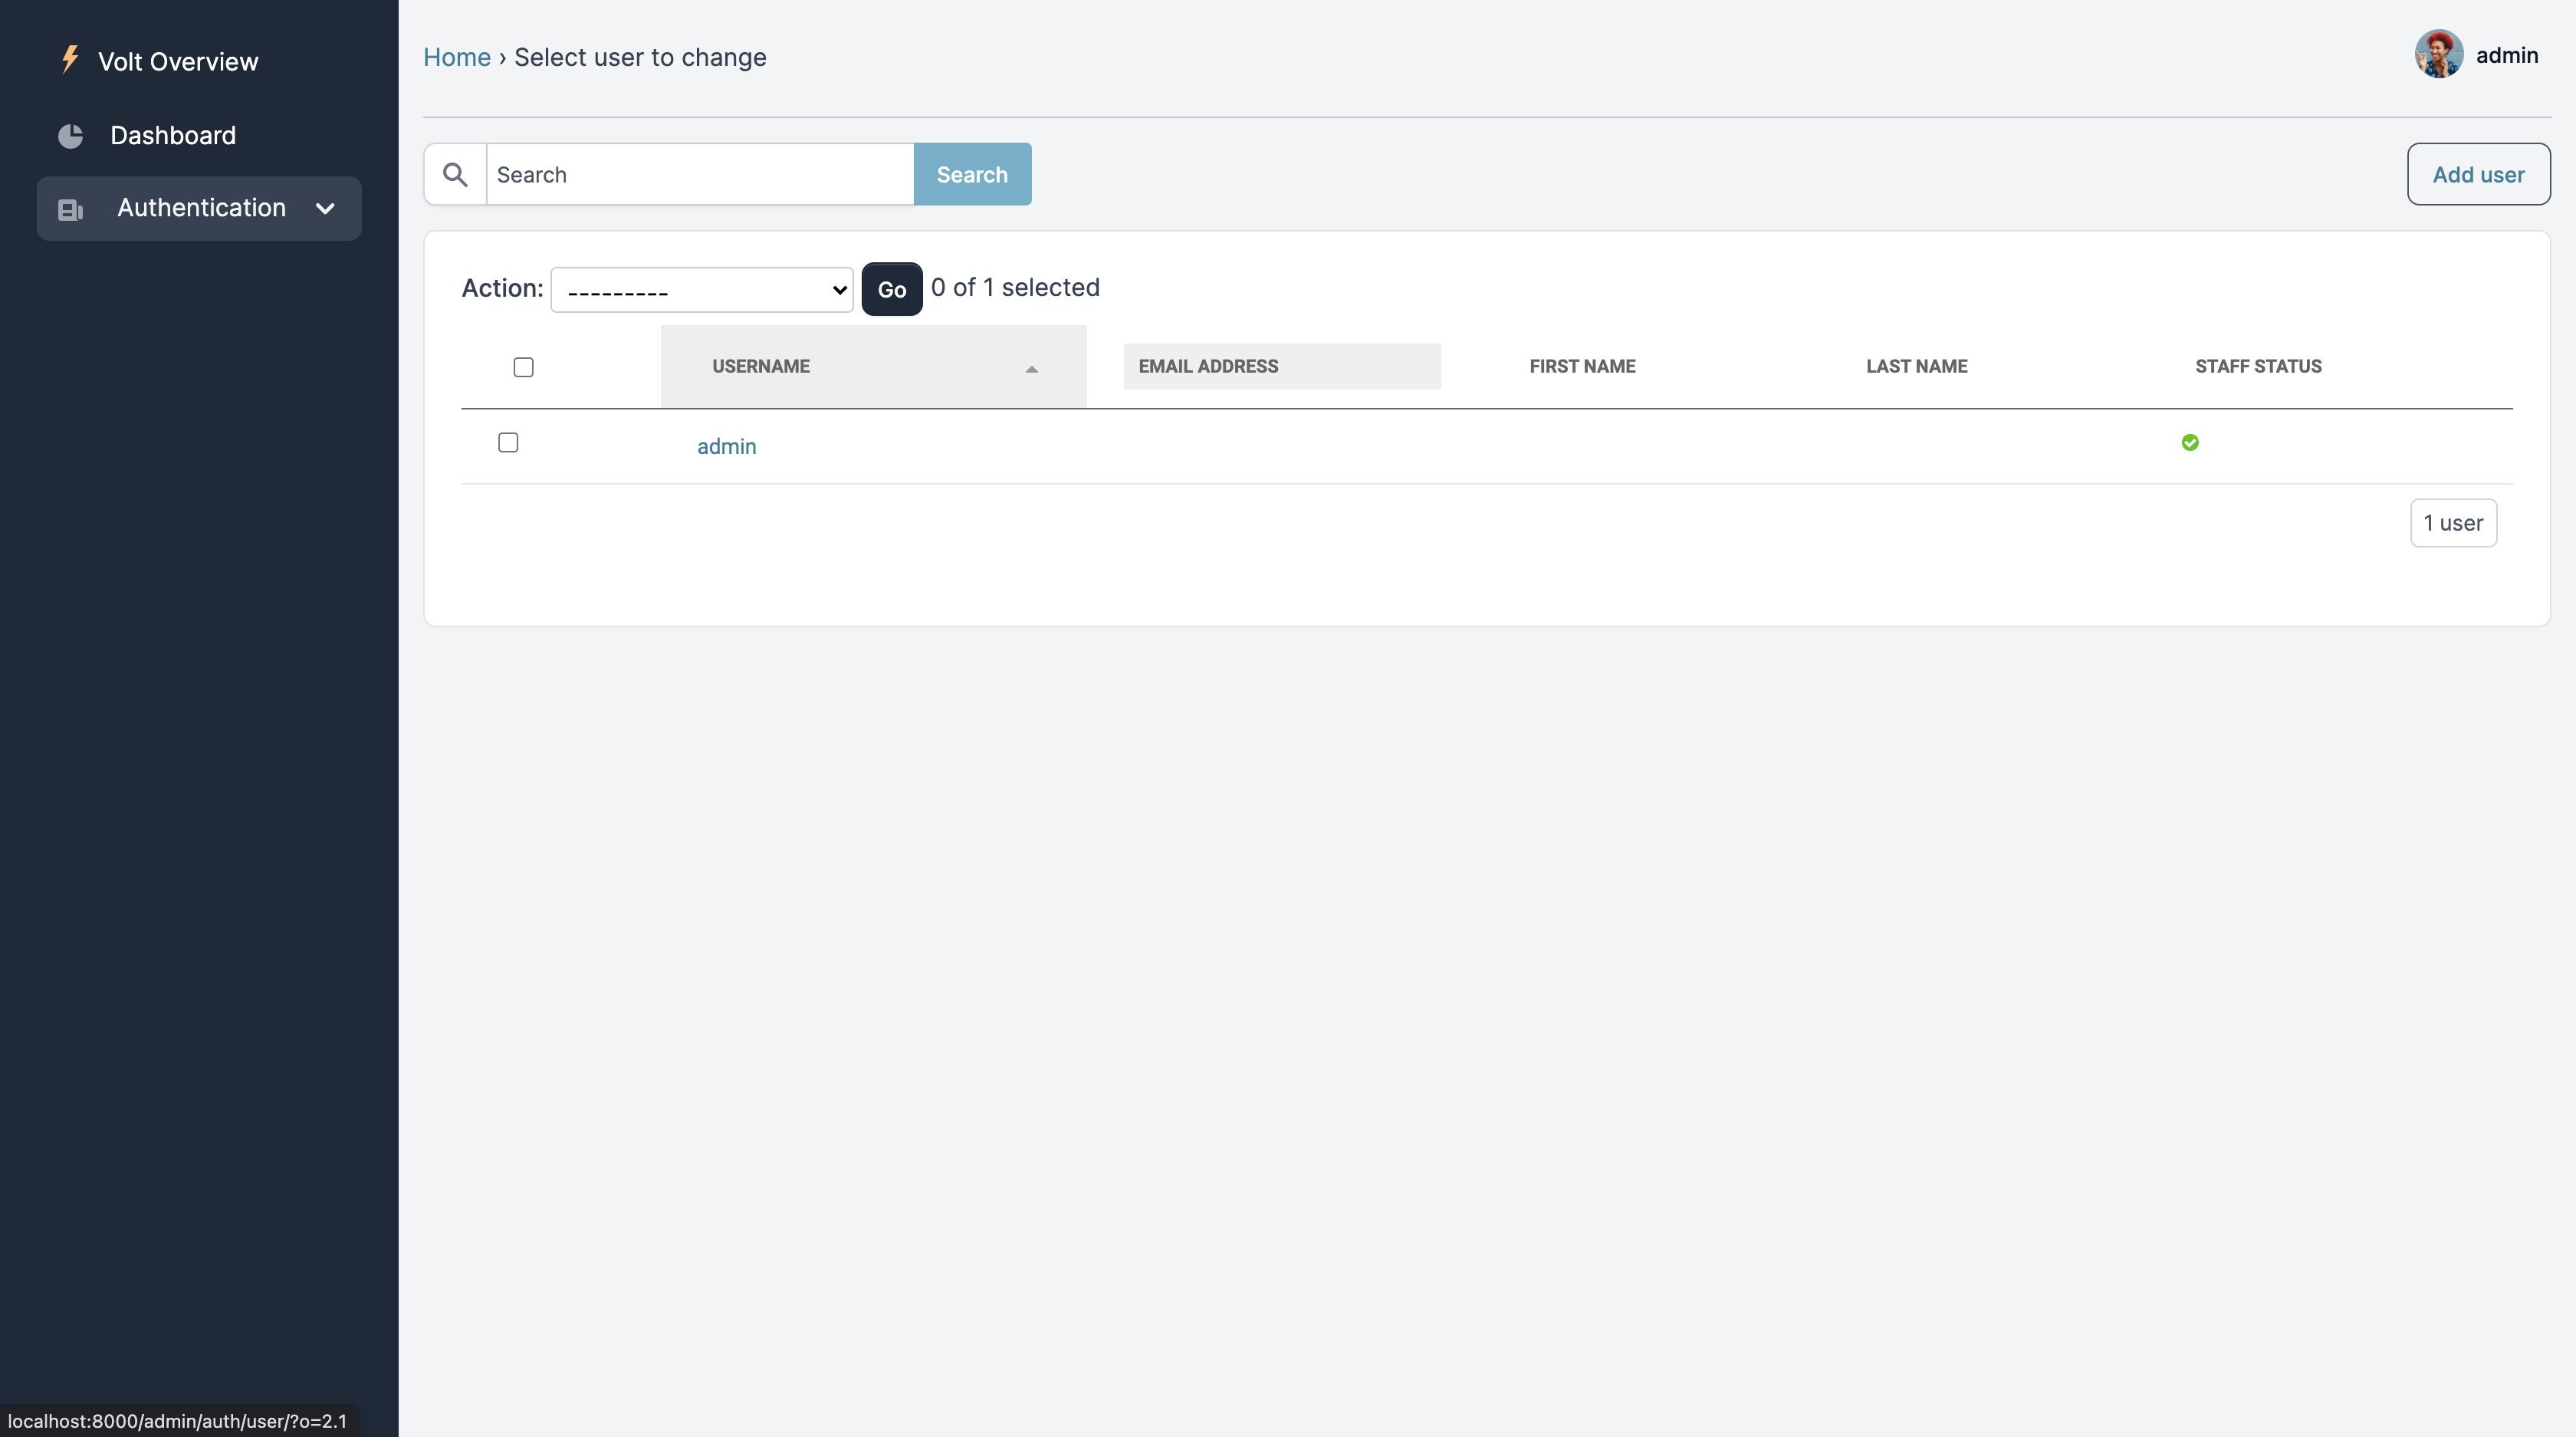Expand the Authentication menu chevron
The width and height of the screenshot is (2576, 1437).
[x=325, y=209]
